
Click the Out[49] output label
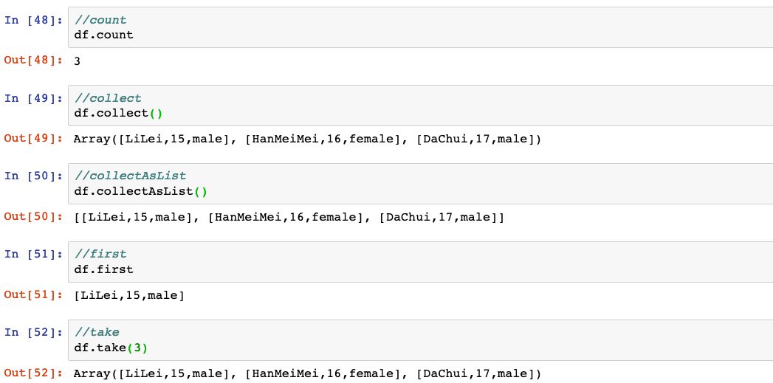pyautogui.click(x=34, y=139)
